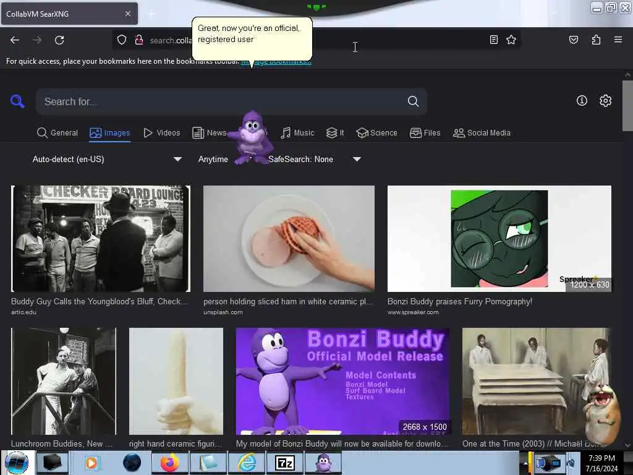Open the Pocket save icon

pos(573,40)
